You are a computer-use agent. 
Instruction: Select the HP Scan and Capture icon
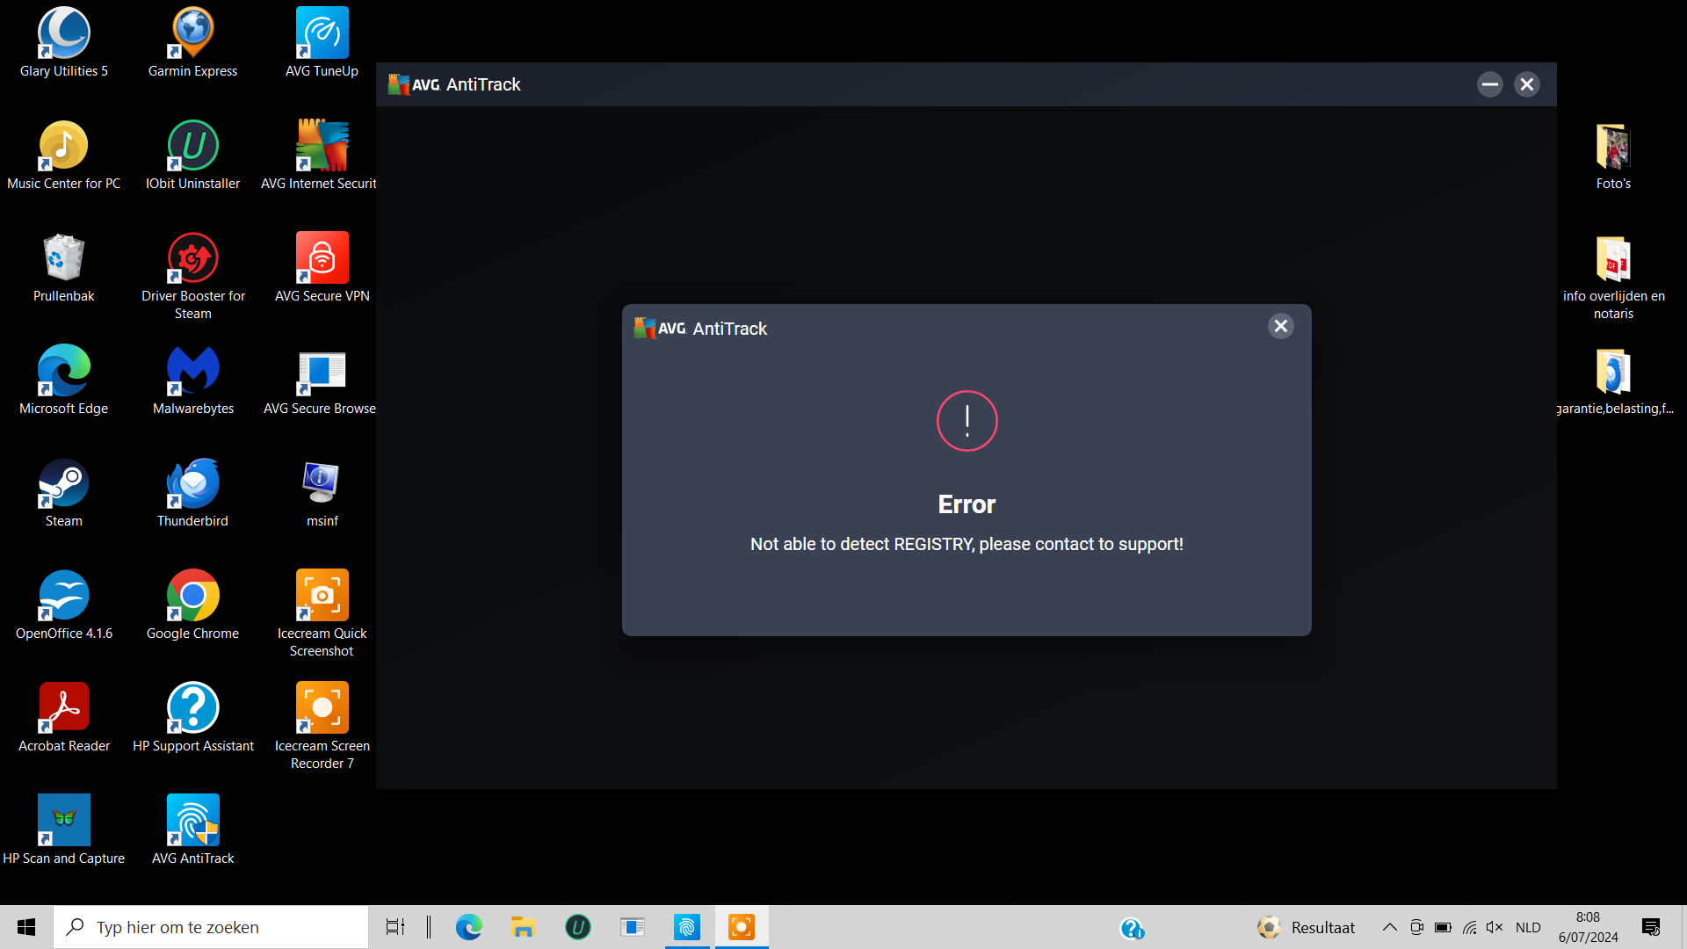pyautogui.click(x=64, y=830)
